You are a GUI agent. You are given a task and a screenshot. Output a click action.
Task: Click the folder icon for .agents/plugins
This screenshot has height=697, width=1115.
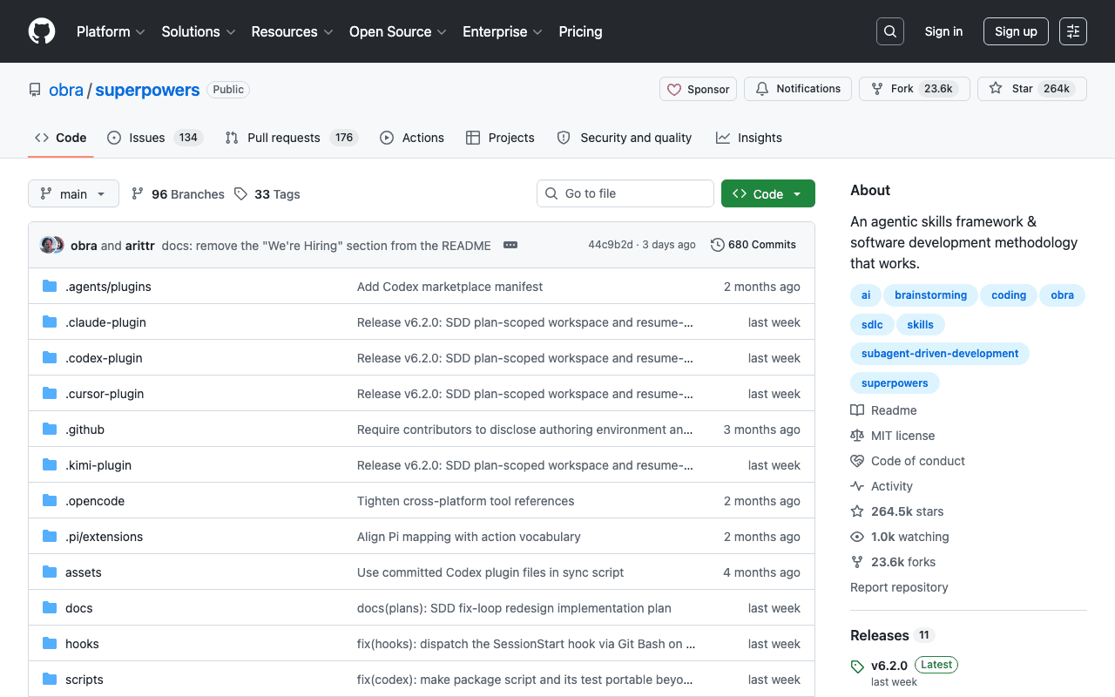(x=50, y=287)
